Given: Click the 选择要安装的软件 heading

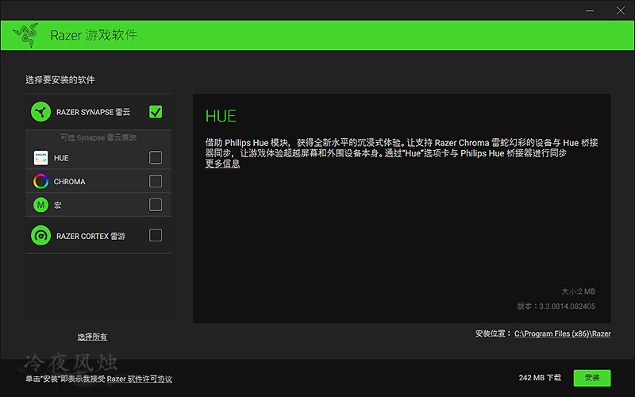Looking at the screenshot, I should (x=60, y=80).
